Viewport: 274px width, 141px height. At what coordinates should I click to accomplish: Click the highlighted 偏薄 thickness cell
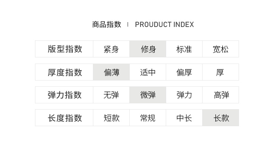click(111, 72)
